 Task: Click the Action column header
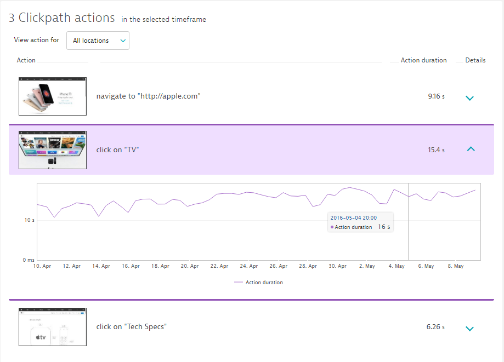point(26,60)
